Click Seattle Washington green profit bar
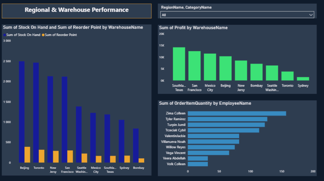 (x=272, y=73)
